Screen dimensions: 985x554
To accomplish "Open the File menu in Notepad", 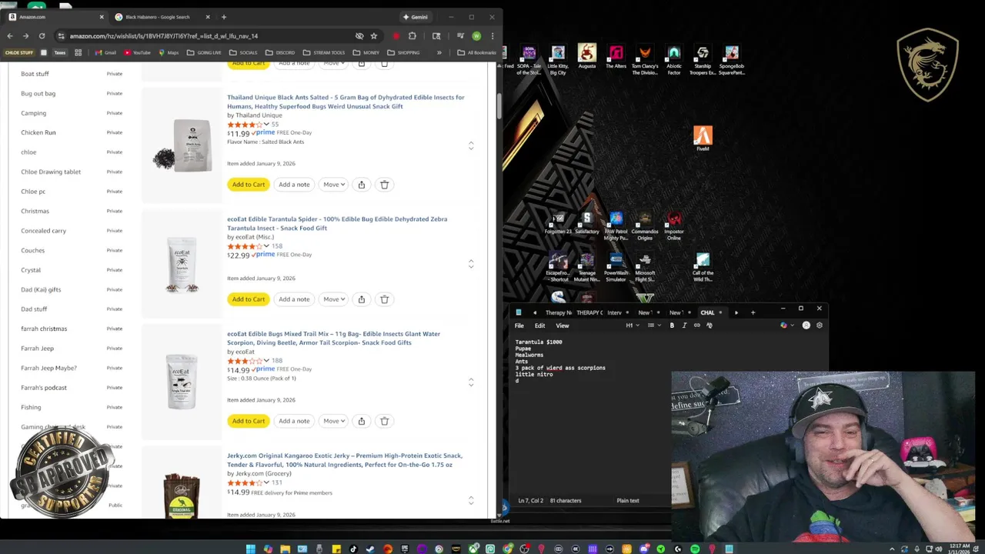I will pos(519,325).
